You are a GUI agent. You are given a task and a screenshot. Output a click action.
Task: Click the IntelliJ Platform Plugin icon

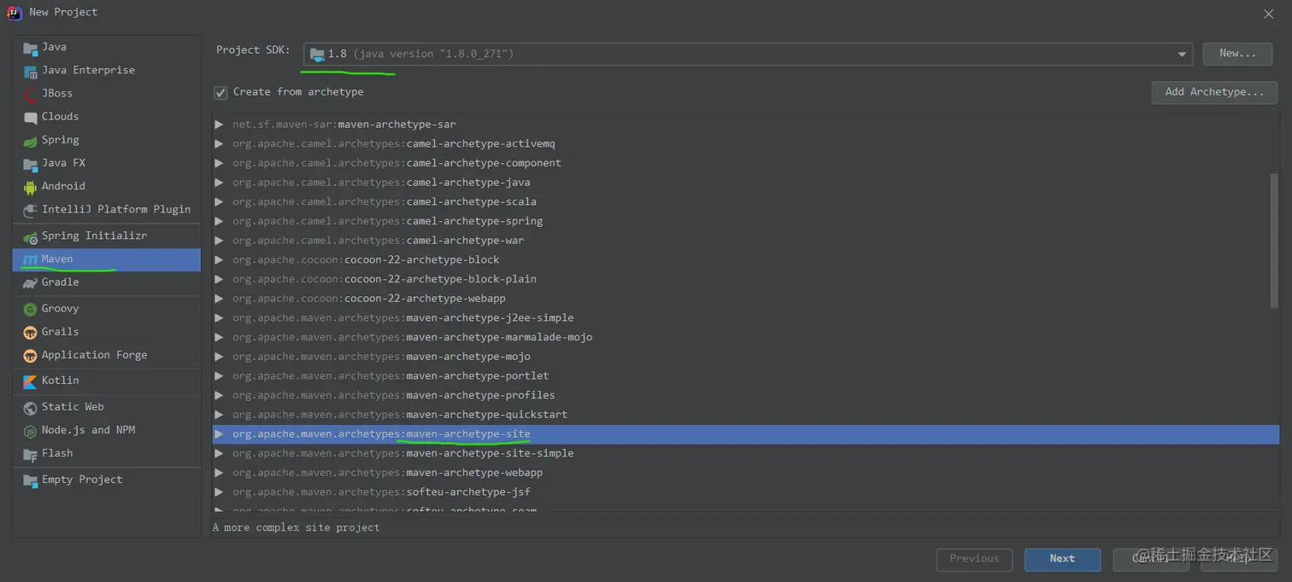30,210
